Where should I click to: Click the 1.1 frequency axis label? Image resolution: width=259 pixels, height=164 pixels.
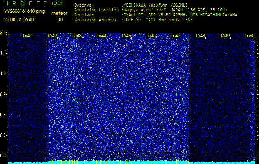(x=2, y=53)
